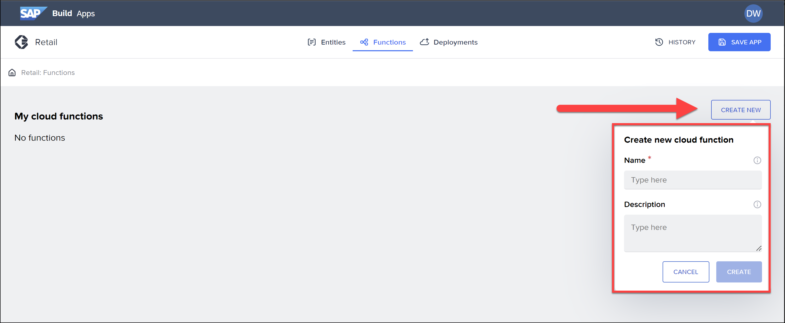
Task: Click the CREATE NEW button
Action: (x=741, y=110)
